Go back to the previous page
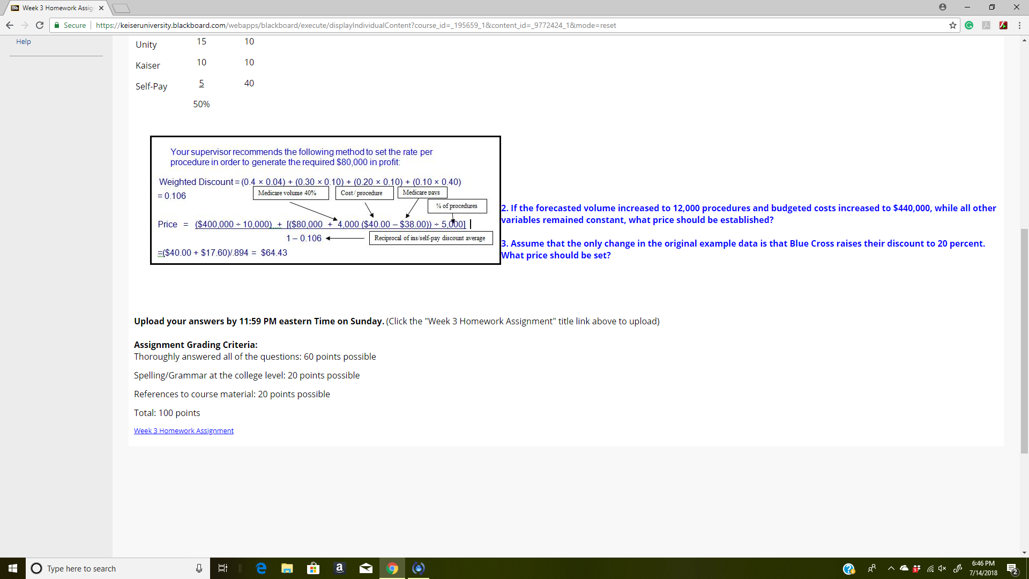Viewport: 1029px width, 579px height. tap(10, 25)
